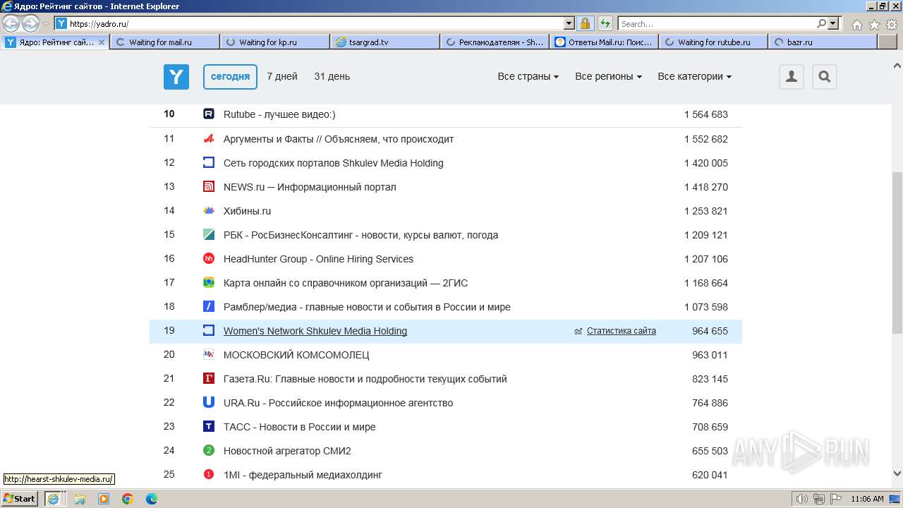Select the 7 дней period
Viewport: 903px width, 508px height.
pyautogui.click(x=282, y=77)
